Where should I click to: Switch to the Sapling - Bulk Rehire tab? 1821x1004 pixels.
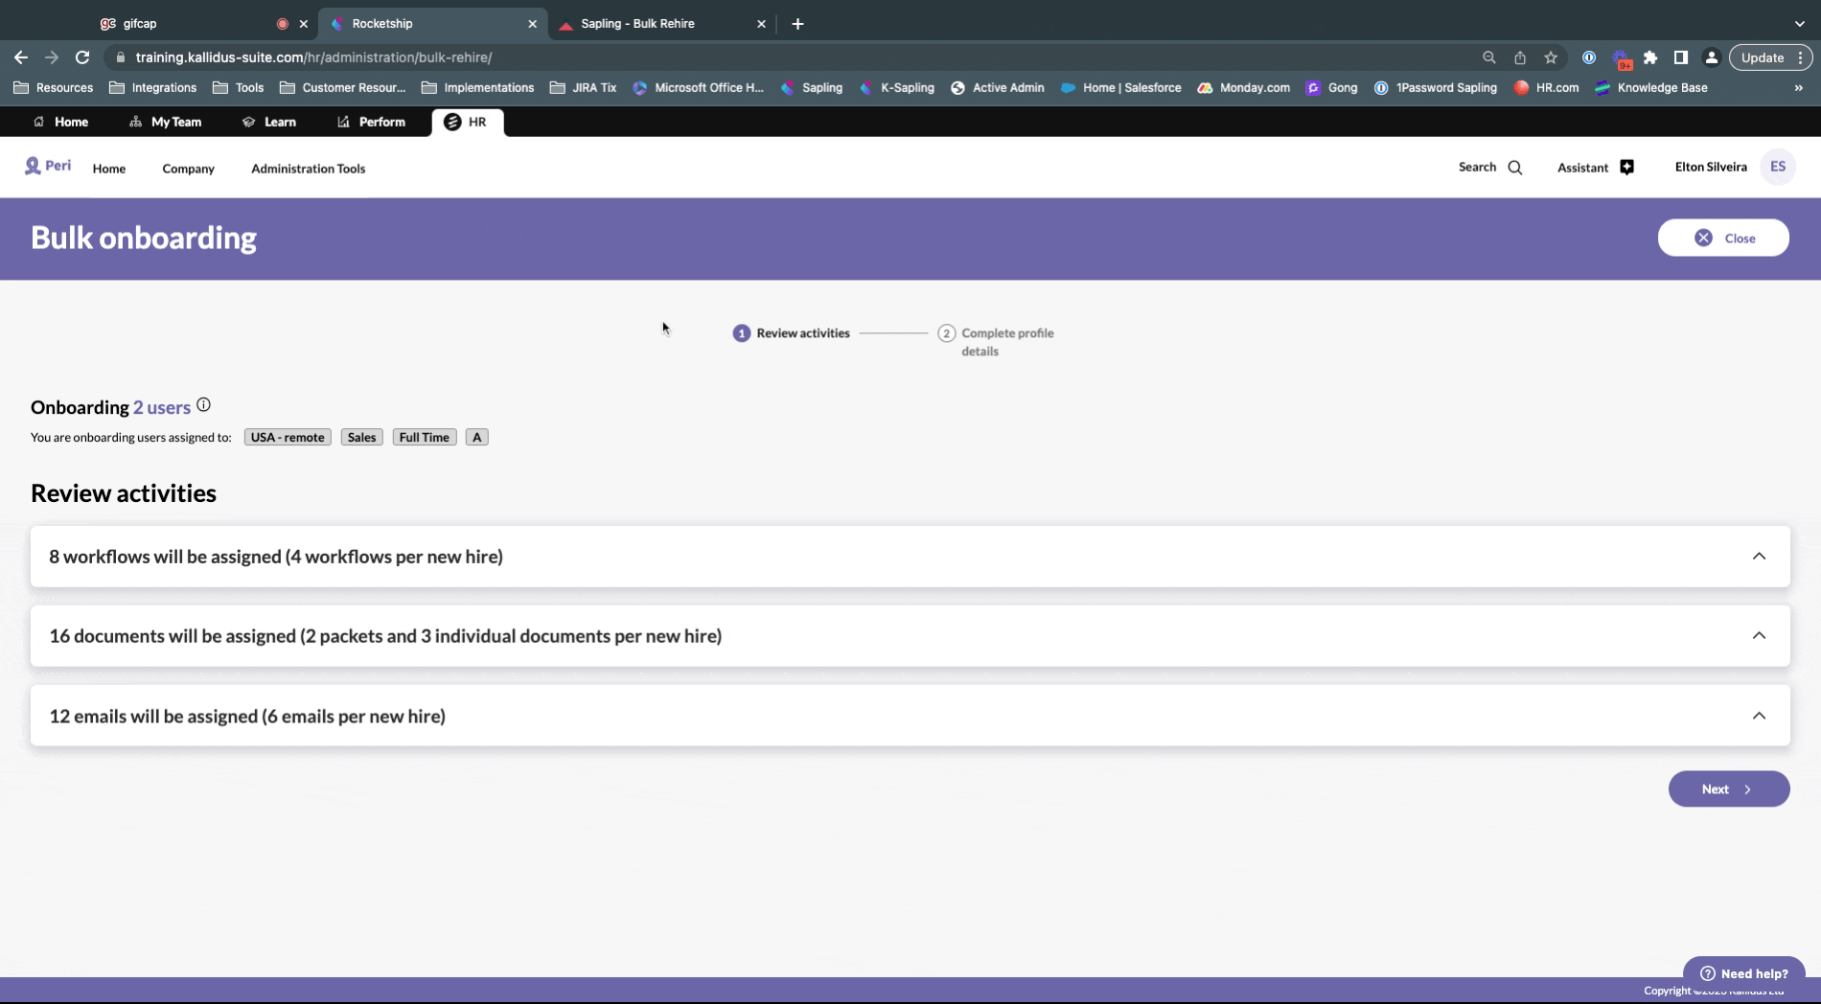[636, 23]
